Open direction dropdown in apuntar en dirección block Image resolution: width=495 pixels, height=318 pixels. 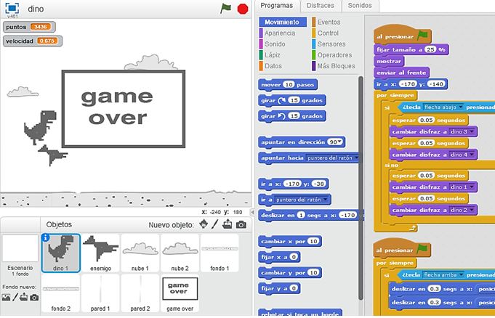click(x=339, y=142)
